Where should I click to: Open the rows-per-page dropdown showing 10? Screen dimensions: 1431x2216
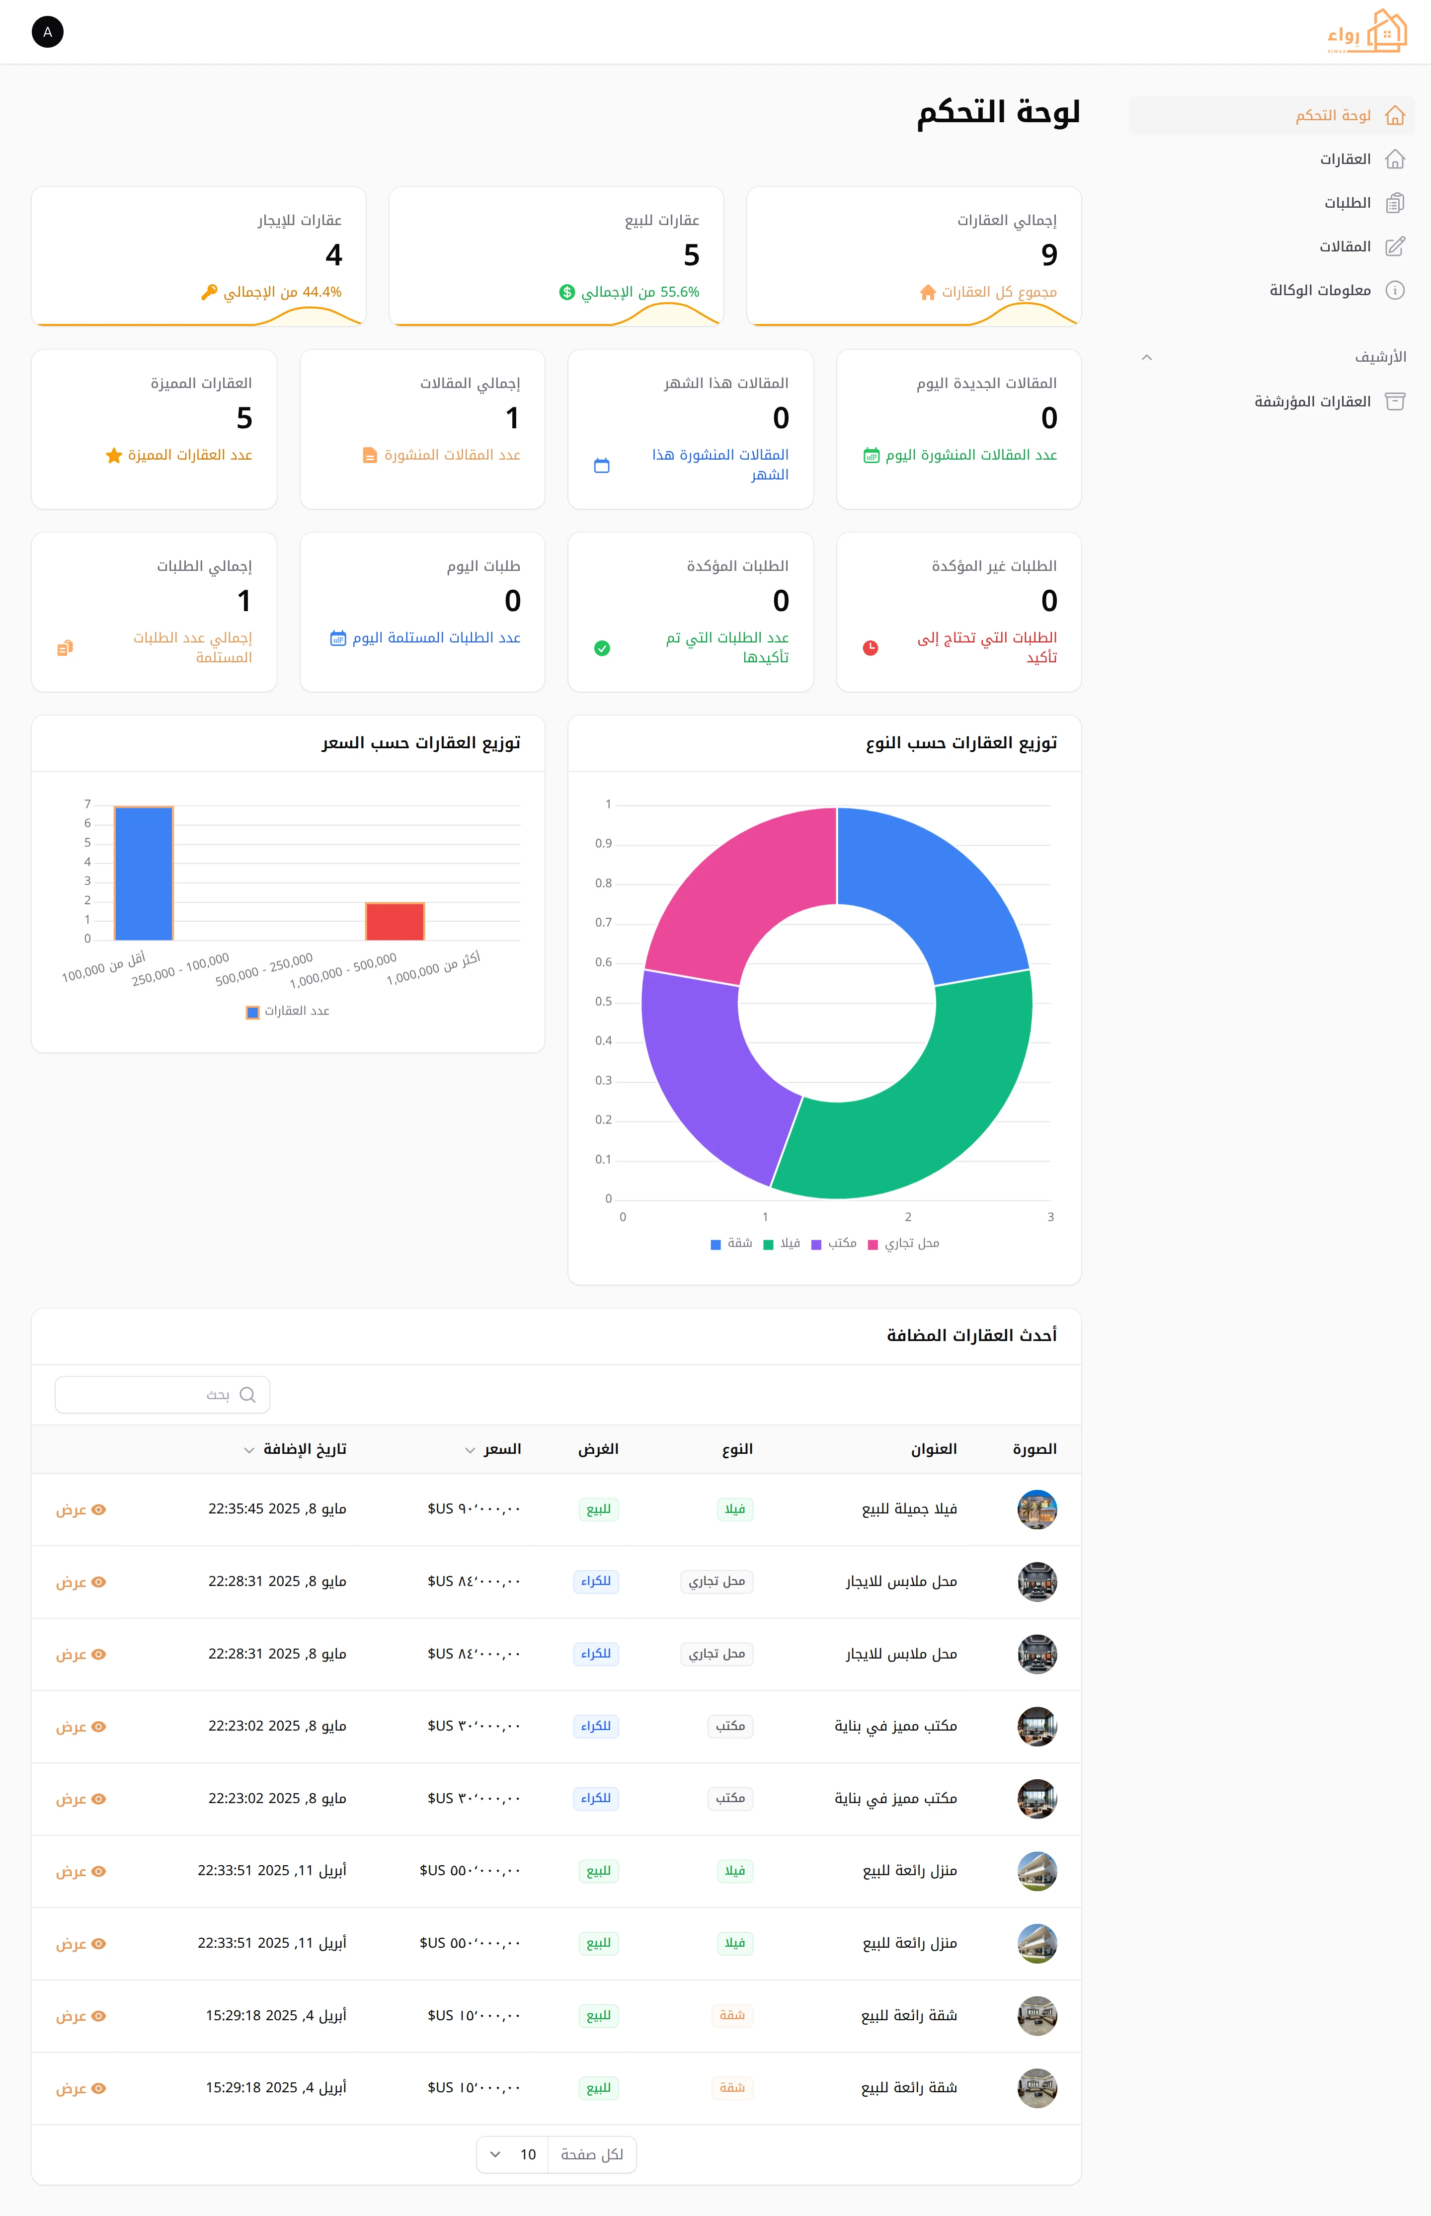pos(514,2154)
